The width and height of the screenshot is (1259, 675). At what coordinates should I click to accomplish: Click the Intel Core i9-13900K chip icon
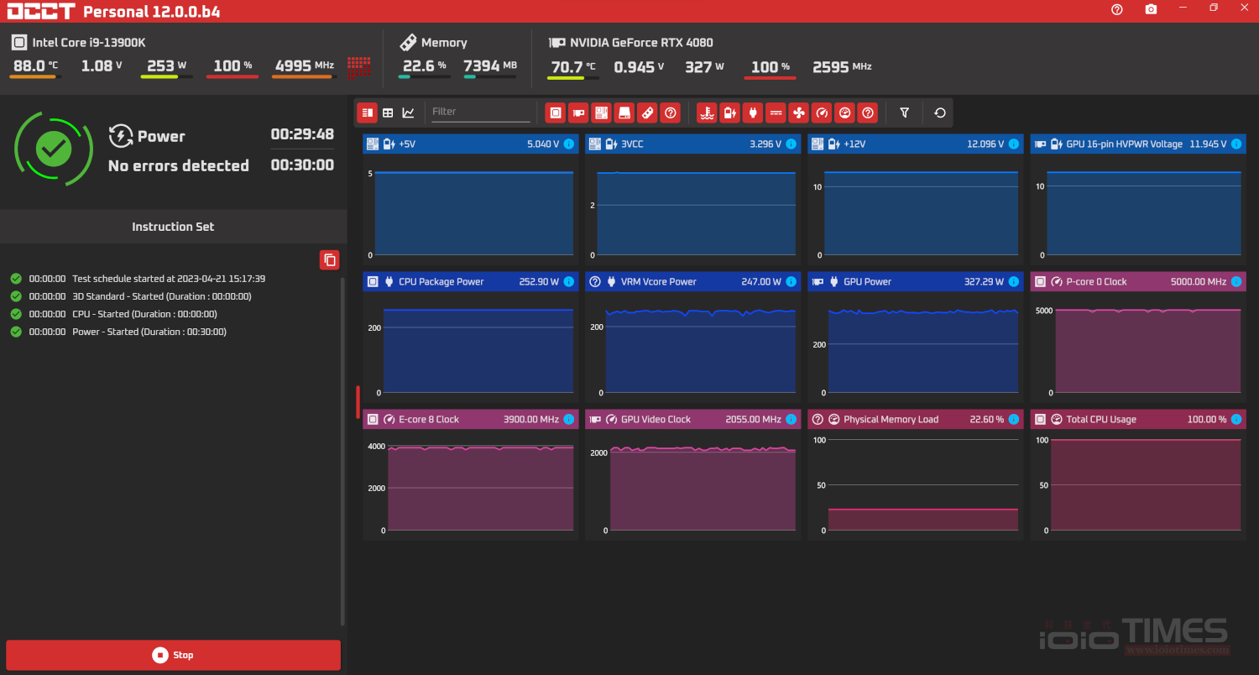click(18, 42)
